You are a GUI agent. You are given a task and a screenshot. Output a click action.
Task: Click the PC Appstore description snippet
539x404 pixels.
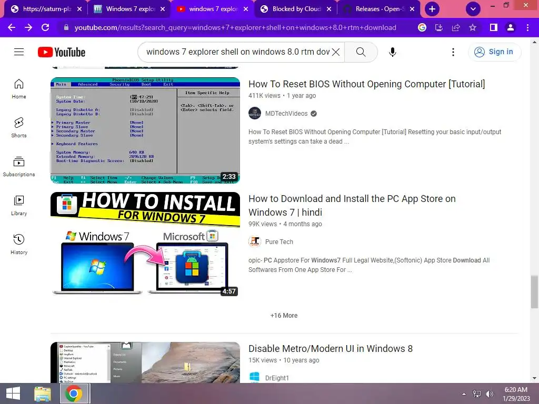369,265
